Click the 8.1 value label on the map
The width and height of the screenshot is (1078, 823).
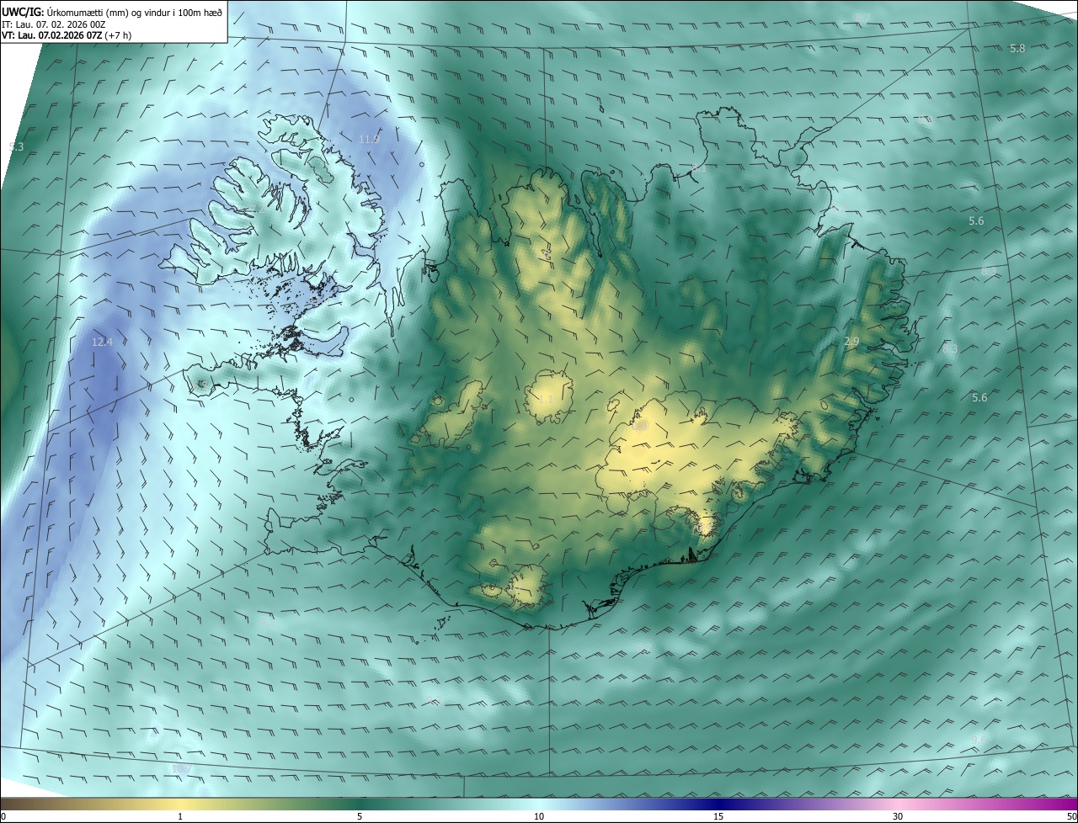(699, 168)
